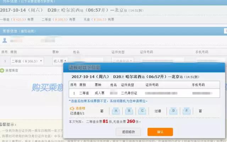Pick seat C next to the aisle

click(x=142, y=111)
